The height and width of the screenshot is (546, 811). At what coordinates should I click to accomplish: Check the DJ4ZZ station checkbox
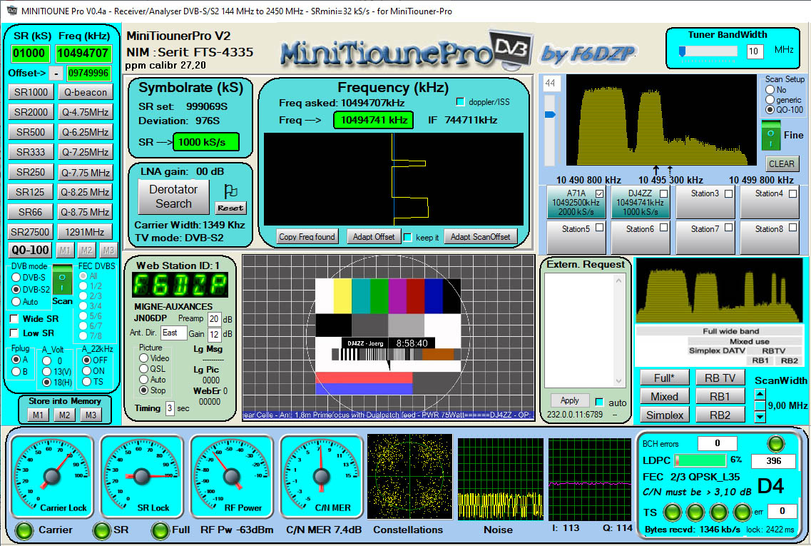pos(663,193)
